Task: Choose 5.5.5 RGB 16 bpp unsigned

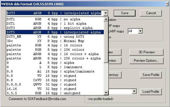Action: (55, 93)
